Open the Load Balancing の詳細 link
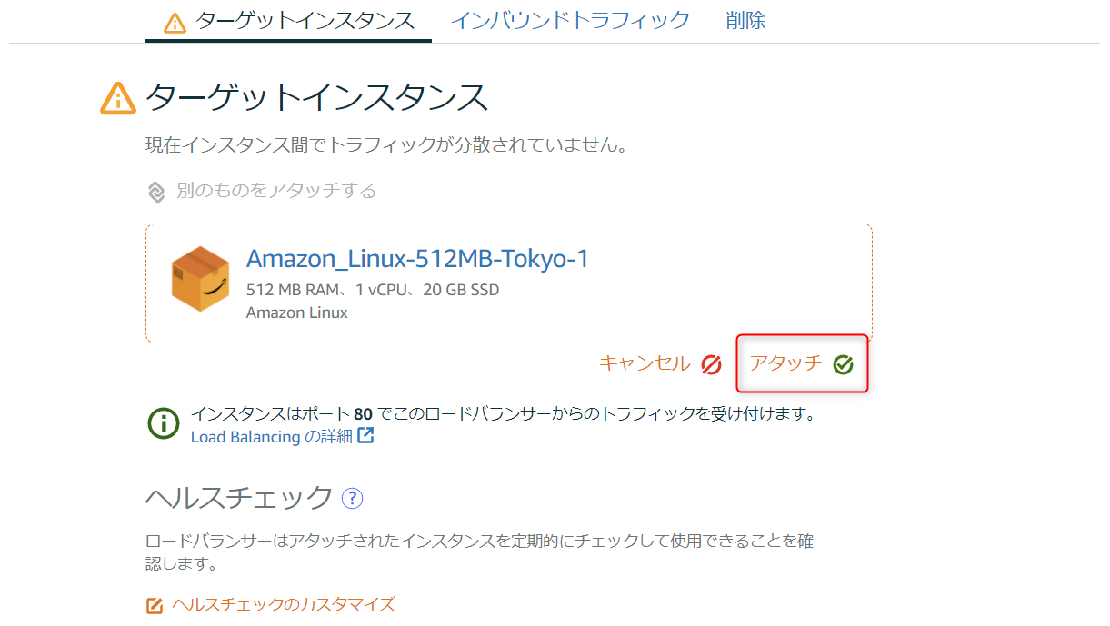This screenshot has width=1110, height=626. click(271, 437)
